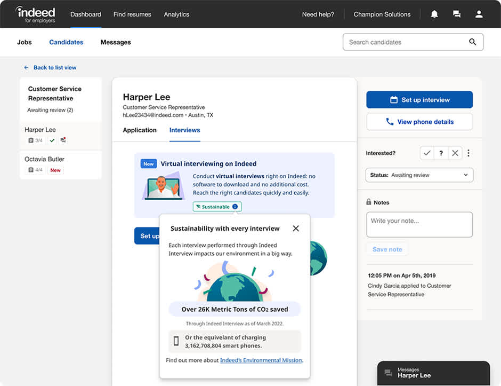Viewport: 501px width, 386px height.
Task: Open the Messages Harper Lee widget
Action: pos(433,373)
